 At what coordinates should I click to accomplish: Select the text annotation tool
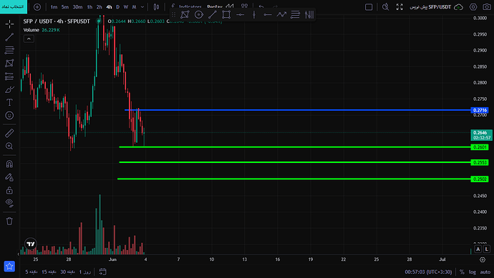9,102
